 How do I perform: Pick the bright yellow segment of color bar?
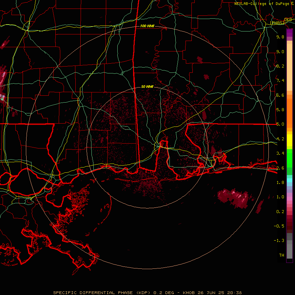coord(289,140)
